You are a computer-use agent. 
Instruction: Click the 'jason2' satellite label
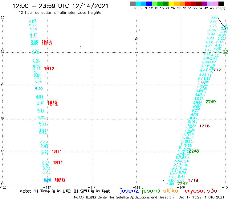tap(129, 191)
